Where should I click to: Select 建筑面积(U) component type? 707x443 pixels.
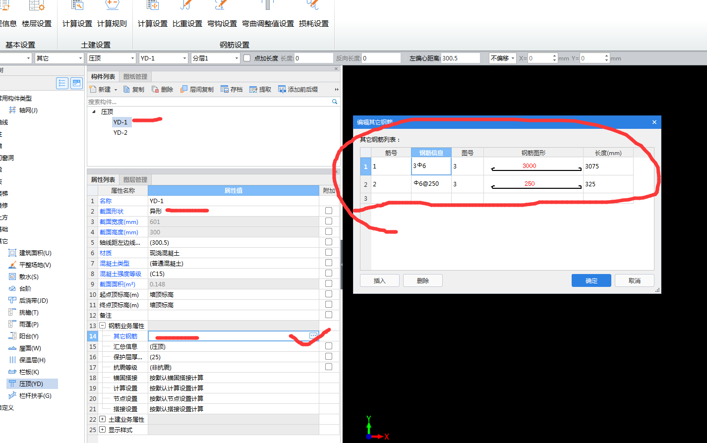click(x=30, y=253)
